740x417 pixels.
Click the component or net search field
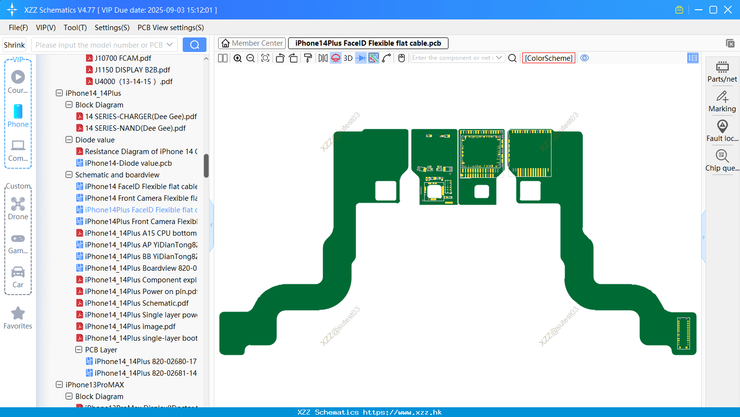(452, 58)
